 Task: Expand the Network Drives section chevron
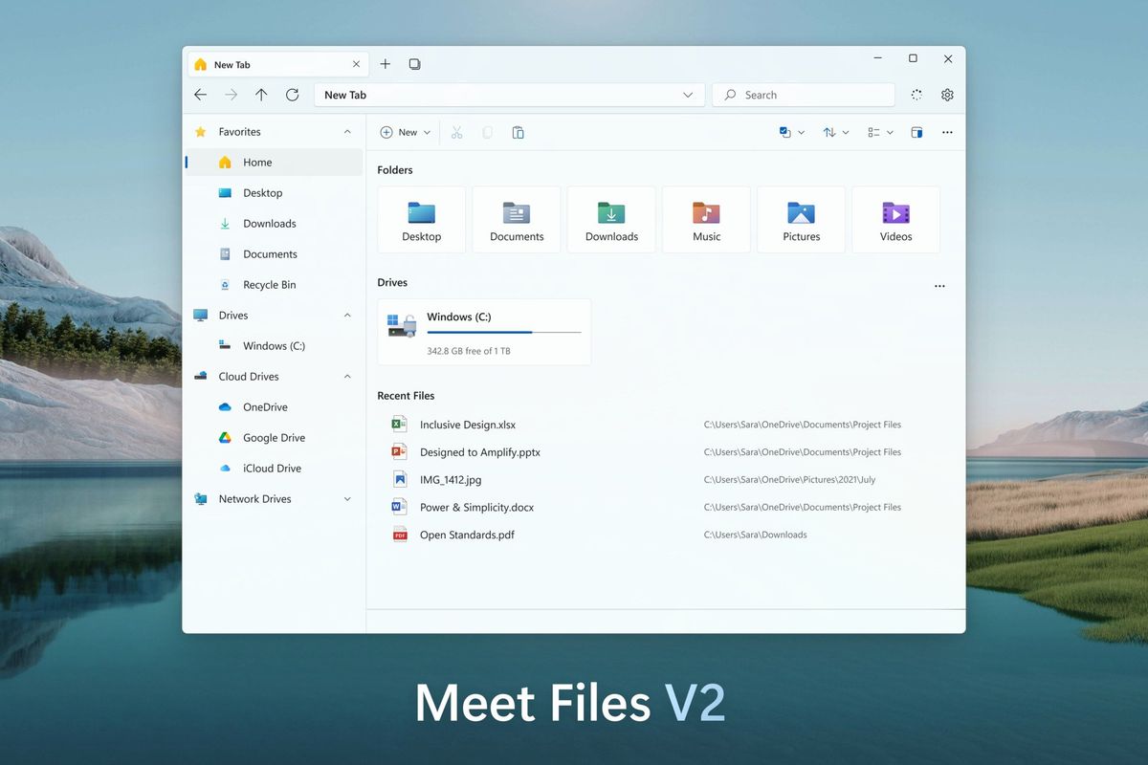pos(347,499)
